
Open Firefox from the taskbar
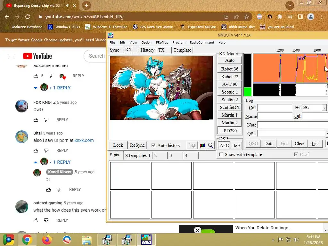click(x=47, y=240)
